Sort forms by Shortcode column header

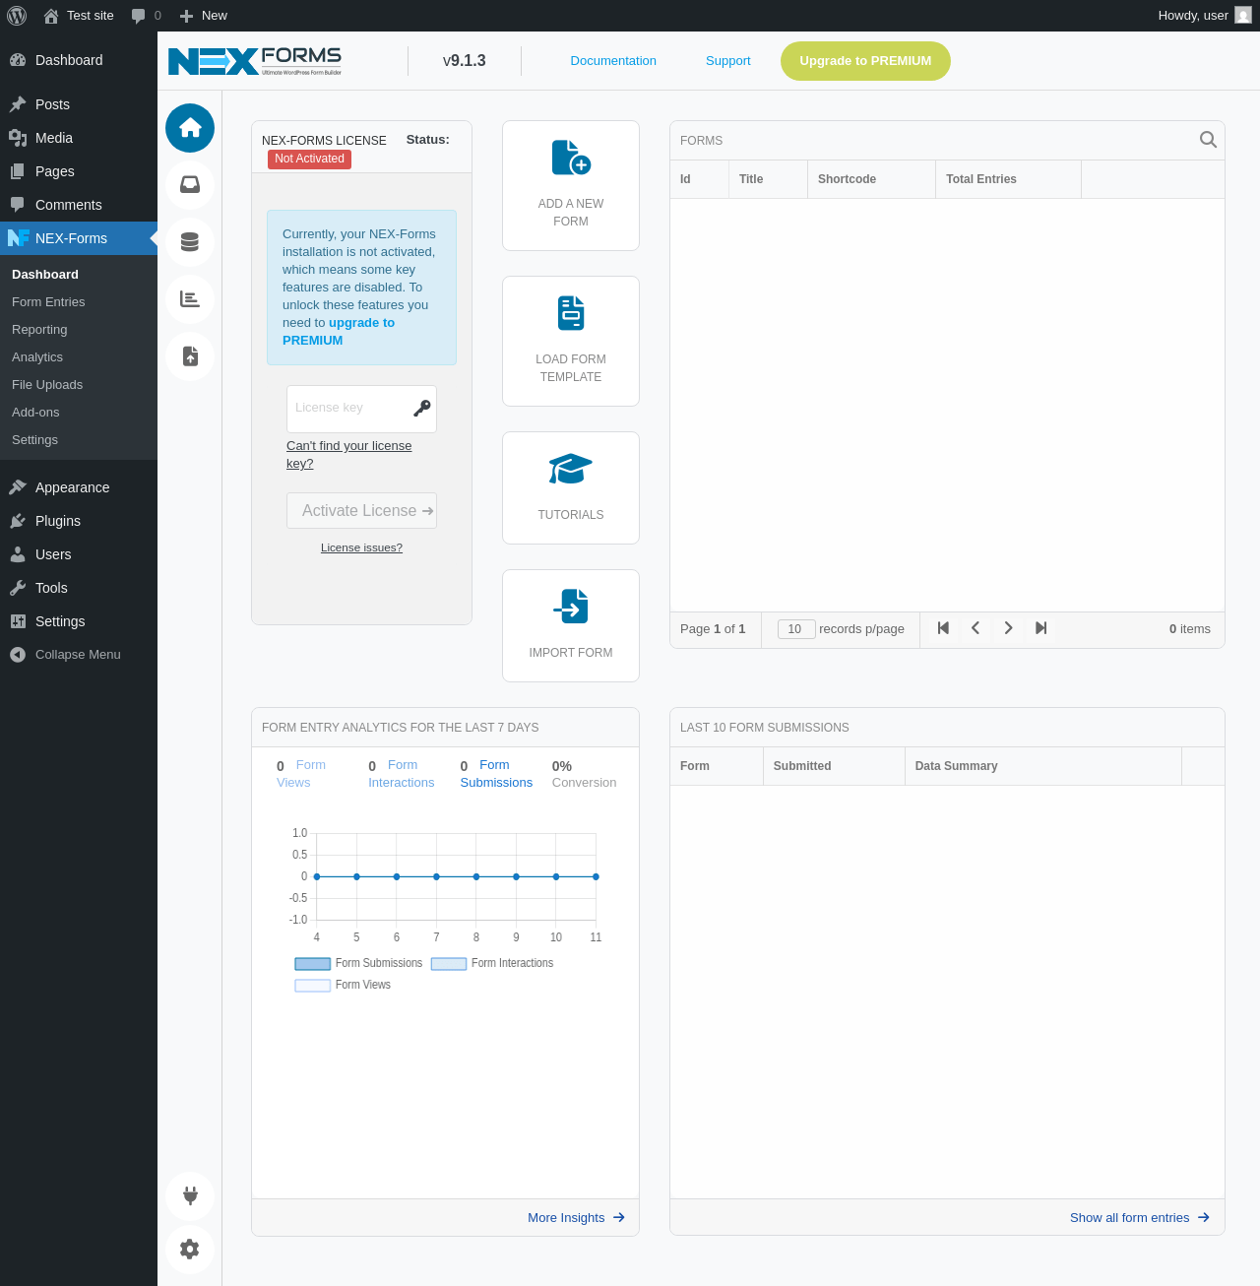(x=871, y=179)
